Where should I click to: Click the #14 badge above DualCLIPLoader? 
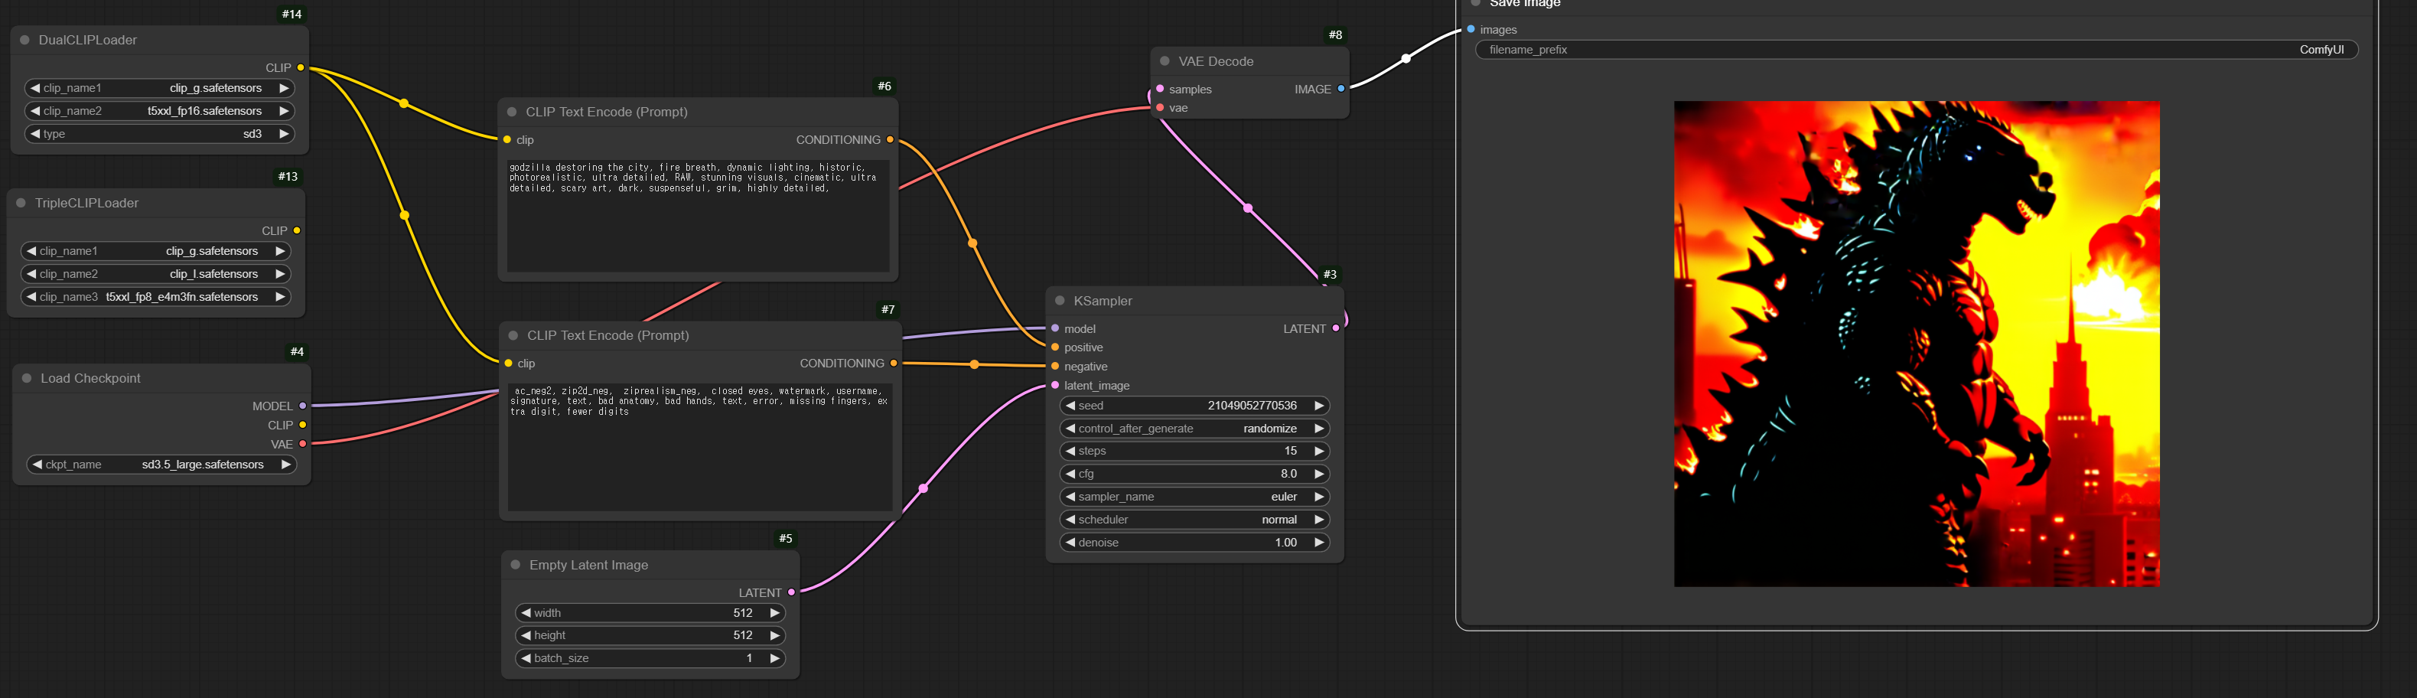click(292, 14)
